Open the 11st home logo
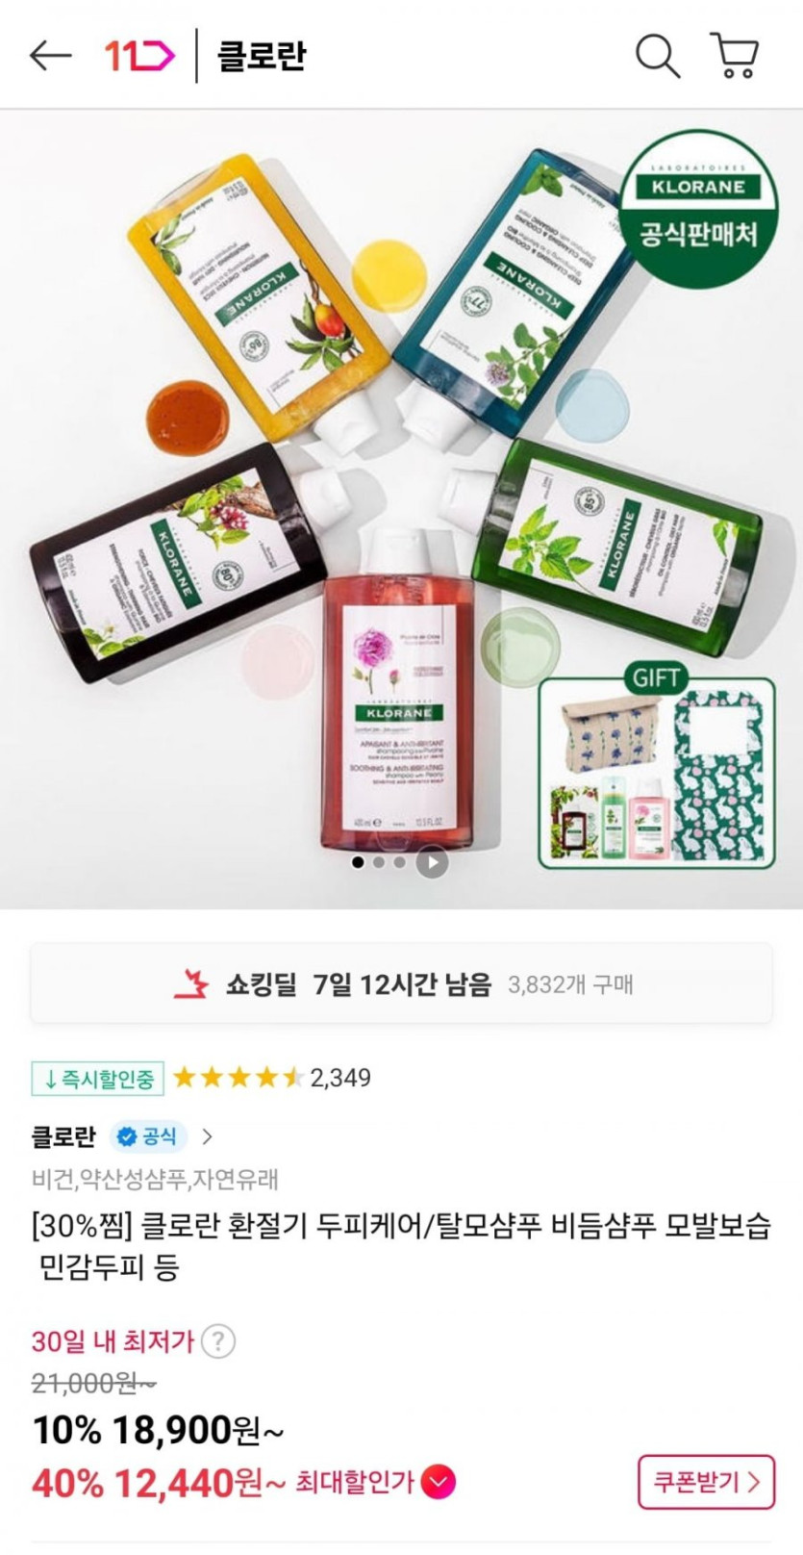The image size is (803, 1555). 139,56
